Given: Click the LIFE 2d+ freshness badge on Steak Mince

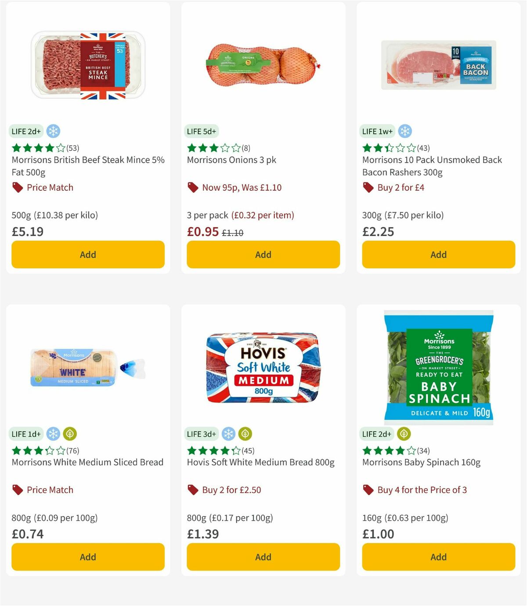Looking at the screenshot, I should (25, 131).
